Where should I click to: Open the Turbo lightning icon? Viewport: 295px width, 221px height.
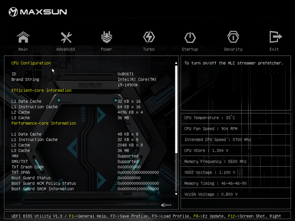[x=149, y=37]
